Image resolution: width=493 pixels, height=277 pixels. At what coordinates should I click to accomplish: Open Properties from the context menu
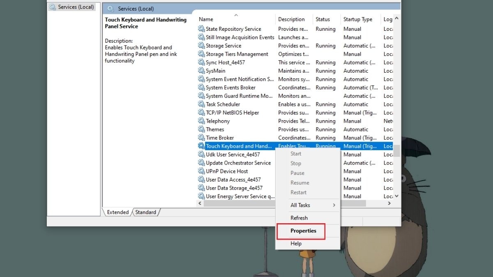pyautogui.click(x=303, y=231)
